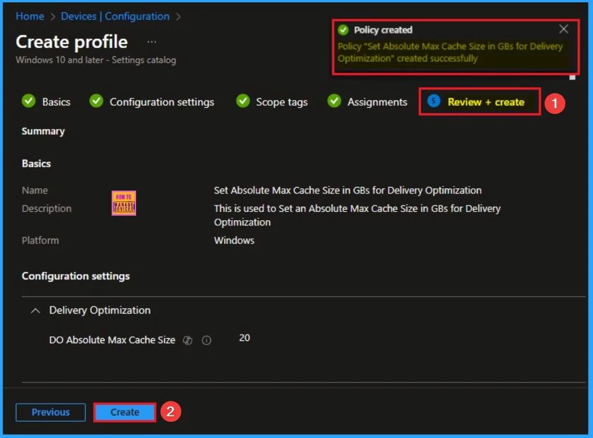
Task: Click the HowToManageDevices logo watermark
Action: click(x=123, y=203)
